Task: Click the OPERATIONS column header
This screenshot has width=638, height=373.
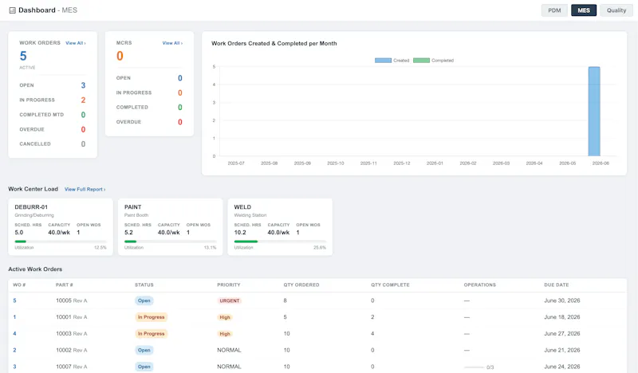Action: pos(480,285)
